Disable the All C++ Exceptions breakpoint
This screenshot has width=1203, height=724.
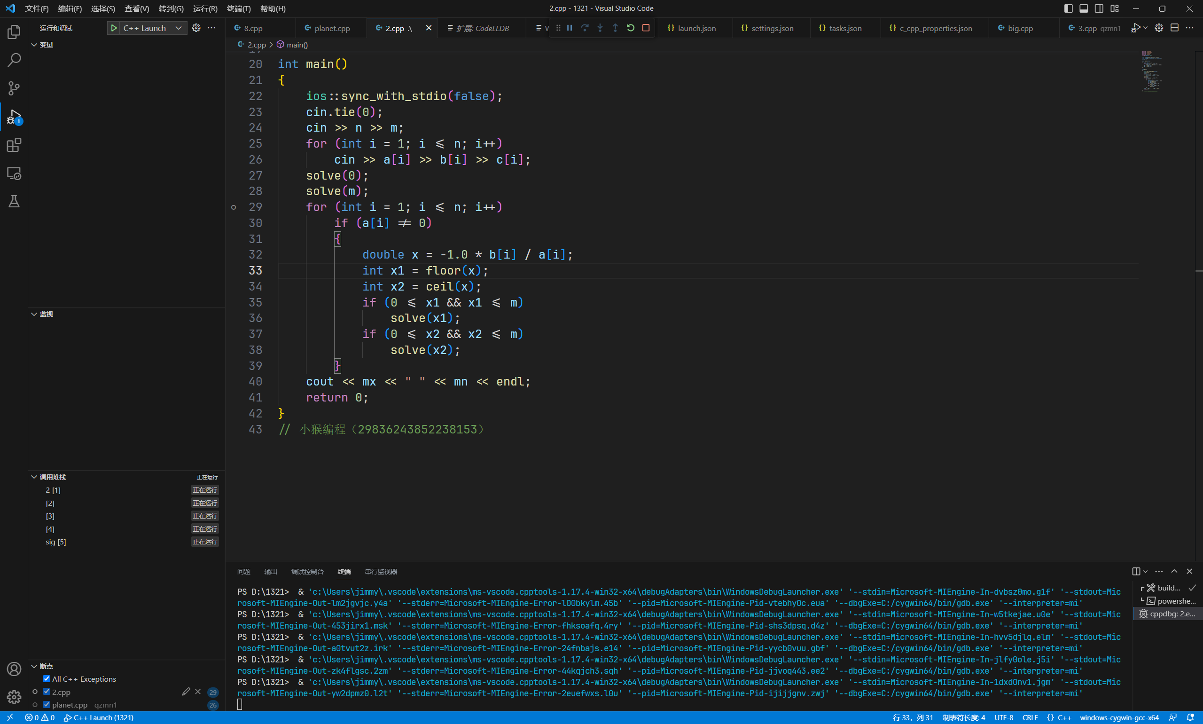[x=47, y=678]
